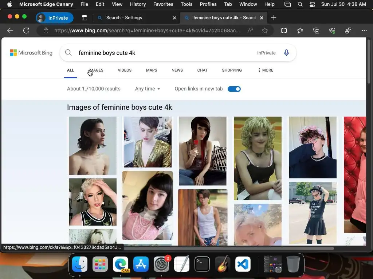Open thumbnail of person in white tank top
Viewport: 373px width, 279px height.
click(203, 218)
